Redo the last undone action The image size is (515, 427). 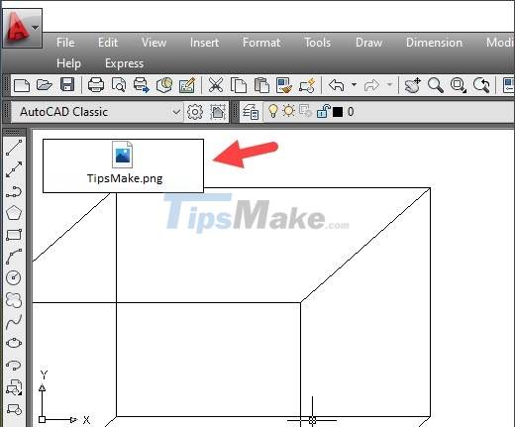tap(371, 85)
